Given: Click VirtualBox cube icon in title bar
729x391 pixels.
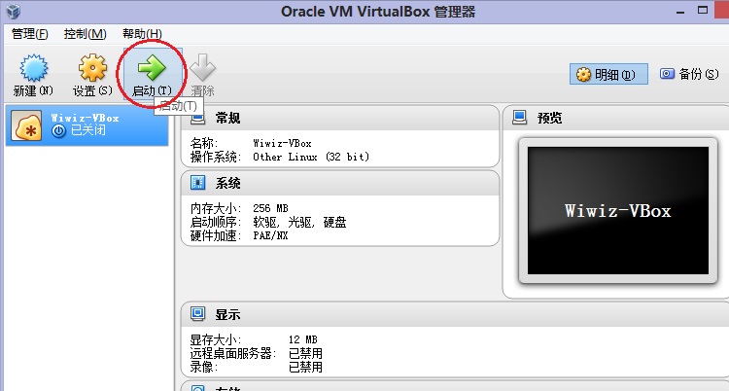Looking at the screenshot, I should point(13,11).
